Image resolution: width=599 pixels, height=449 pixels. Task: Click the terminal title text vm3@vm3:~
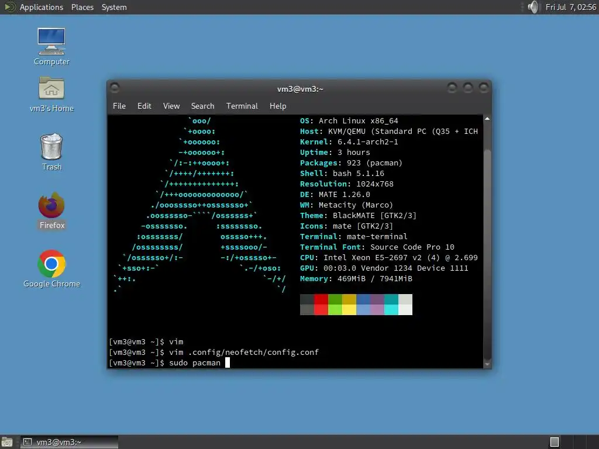[300, 89]
